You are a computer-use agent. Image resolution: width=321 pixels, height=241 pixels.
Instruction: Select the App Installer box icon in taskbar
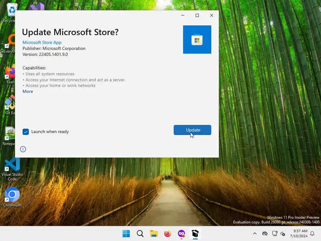pyautogui.click(x=195, y=233)
